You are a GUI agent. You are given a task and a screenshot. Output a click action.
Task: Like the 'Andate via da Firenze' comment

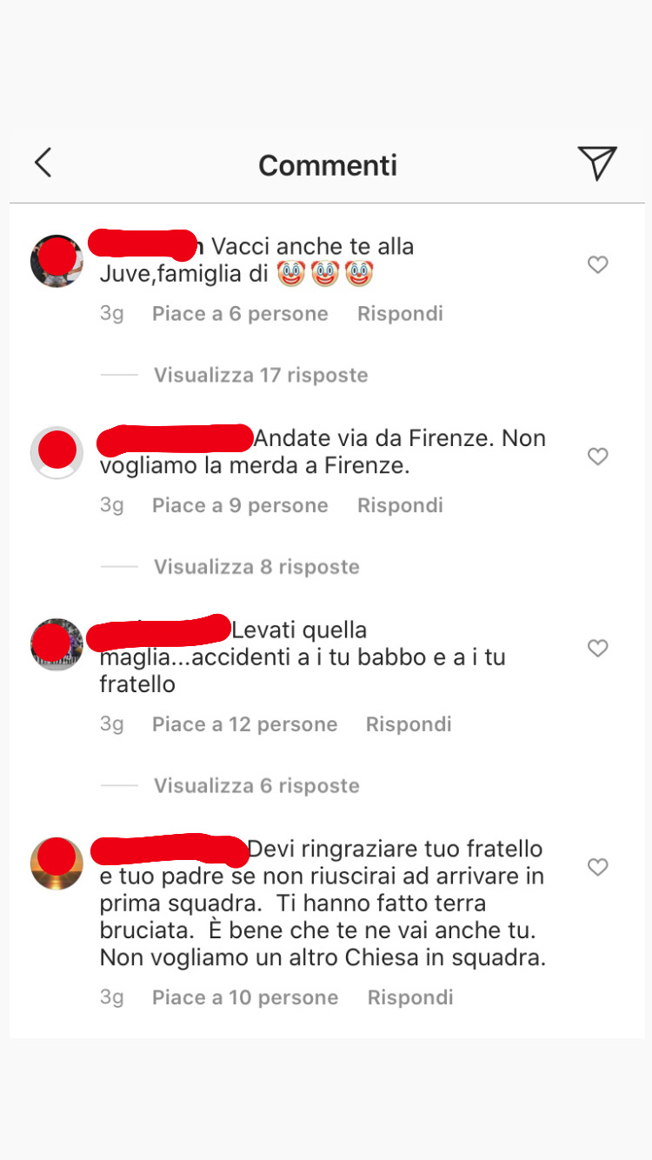tap(597, 457)
